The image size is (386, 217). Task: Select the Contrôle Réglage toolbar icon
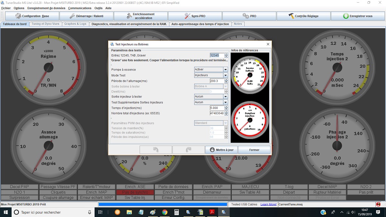click(x=303, y=15)
